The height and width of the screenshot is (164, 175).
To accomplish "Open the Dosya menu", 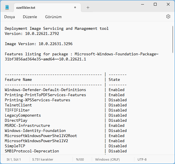I will 10,17.
